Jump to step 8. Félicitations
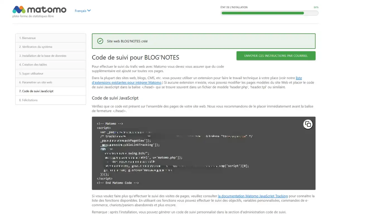 click(x=50, y=100)
